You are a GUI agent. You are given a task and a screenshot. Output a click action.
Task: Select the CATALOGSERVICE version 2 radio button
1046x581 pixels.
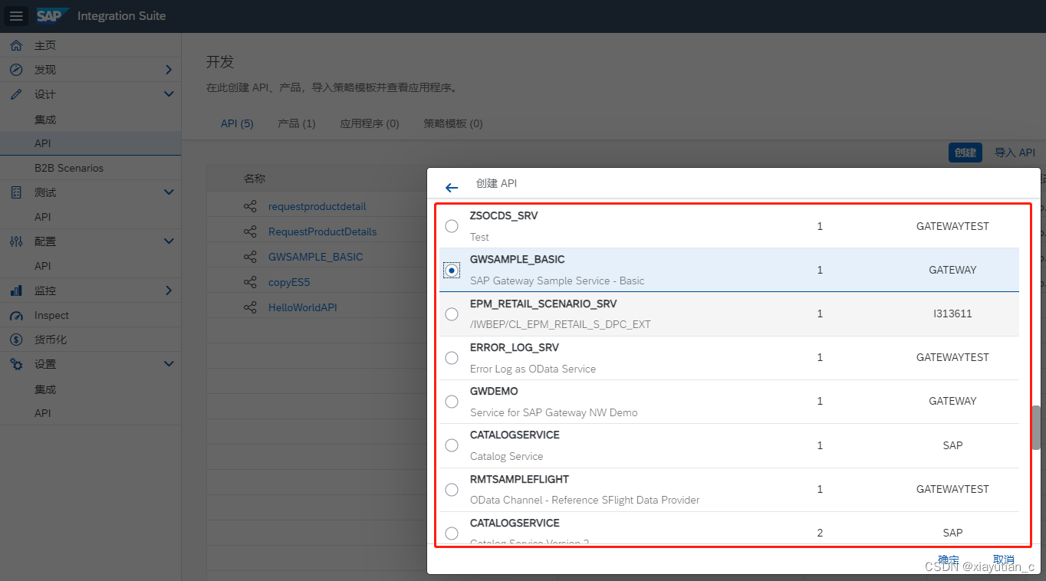pyautogui.click(x=452, y=533)
